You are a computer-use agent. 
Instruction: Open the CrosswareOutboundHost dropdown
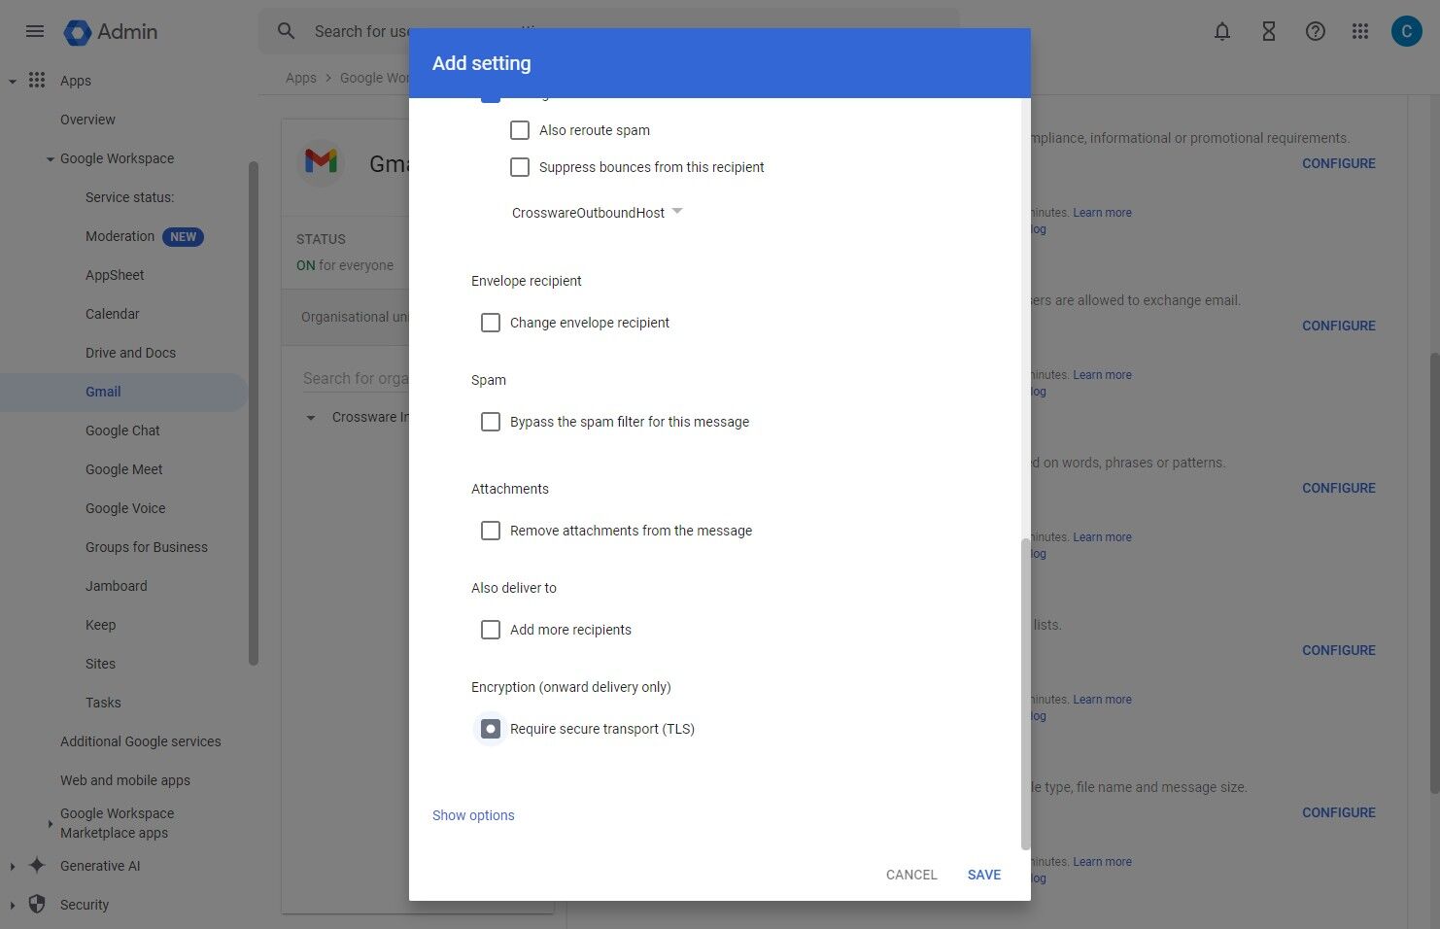click(598, 212)
